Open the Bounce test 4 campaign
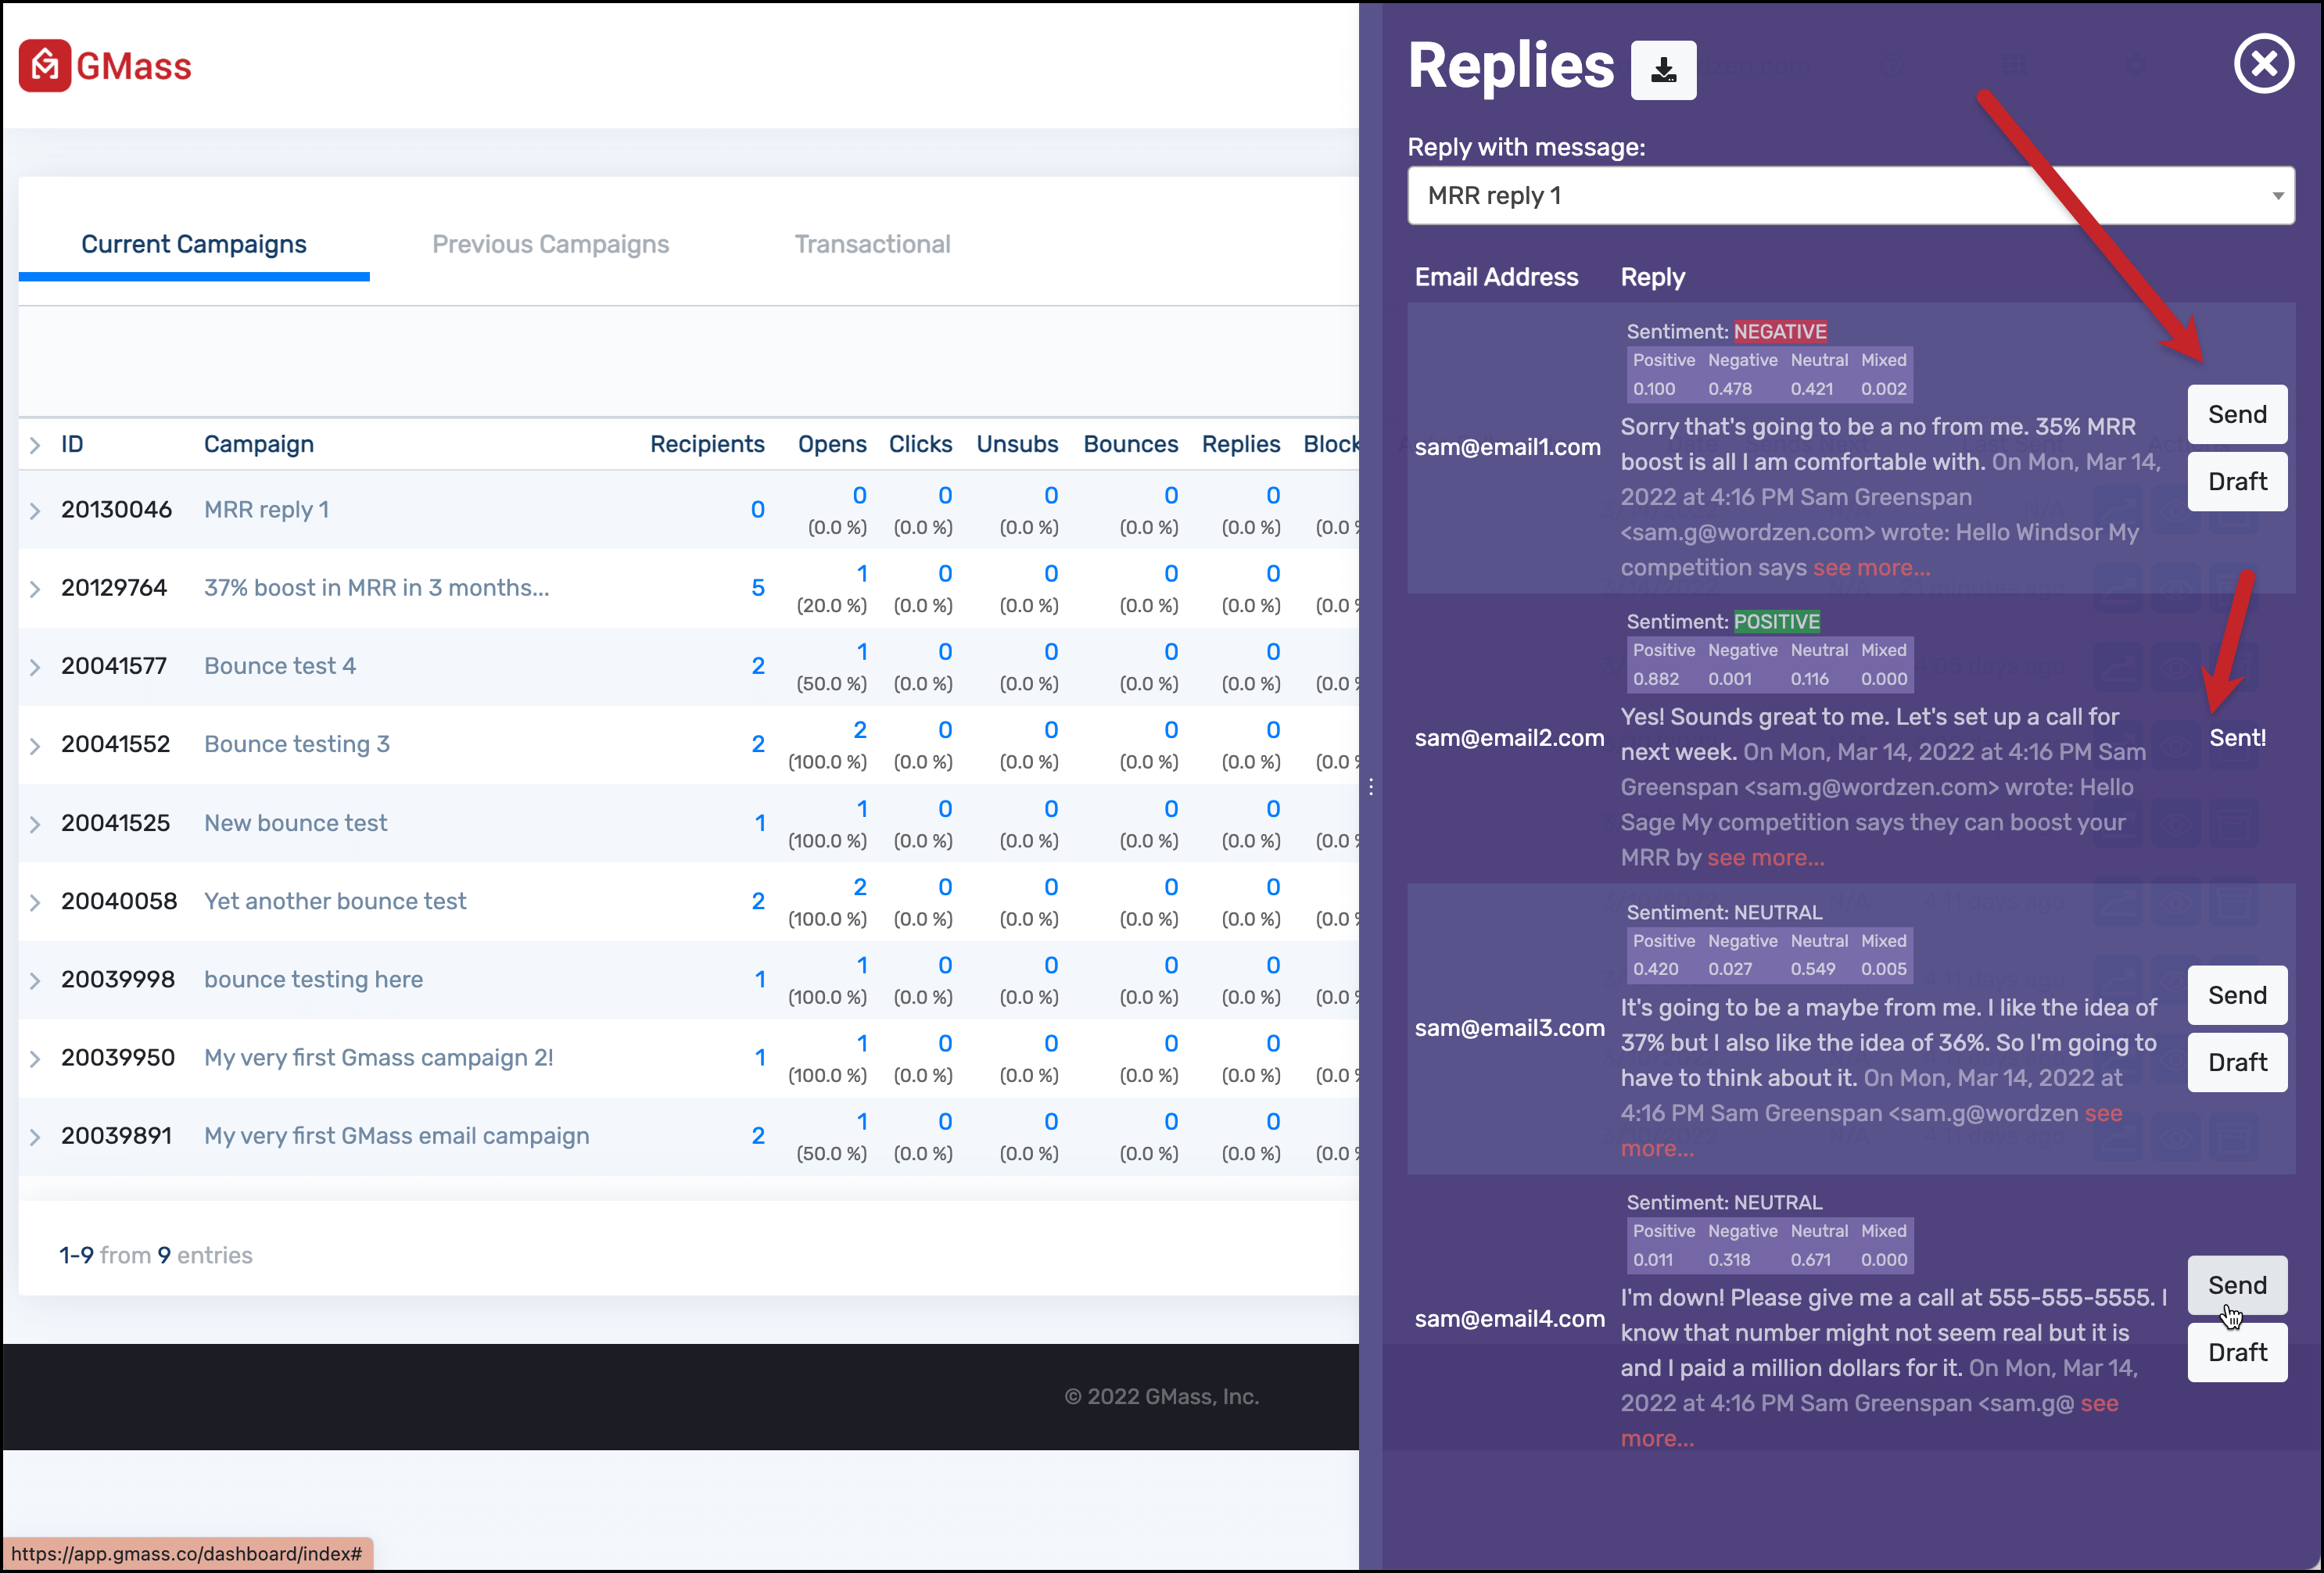 pyautogui.click(x=280, y=666)
